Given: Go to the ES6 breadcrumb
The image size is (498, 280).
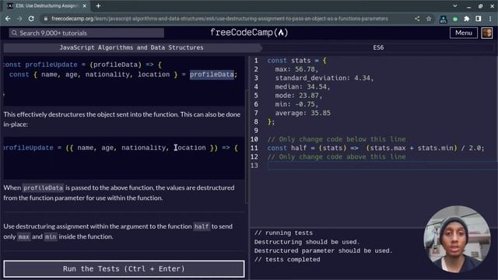Looking at the screenshot, I should point(378,47).
